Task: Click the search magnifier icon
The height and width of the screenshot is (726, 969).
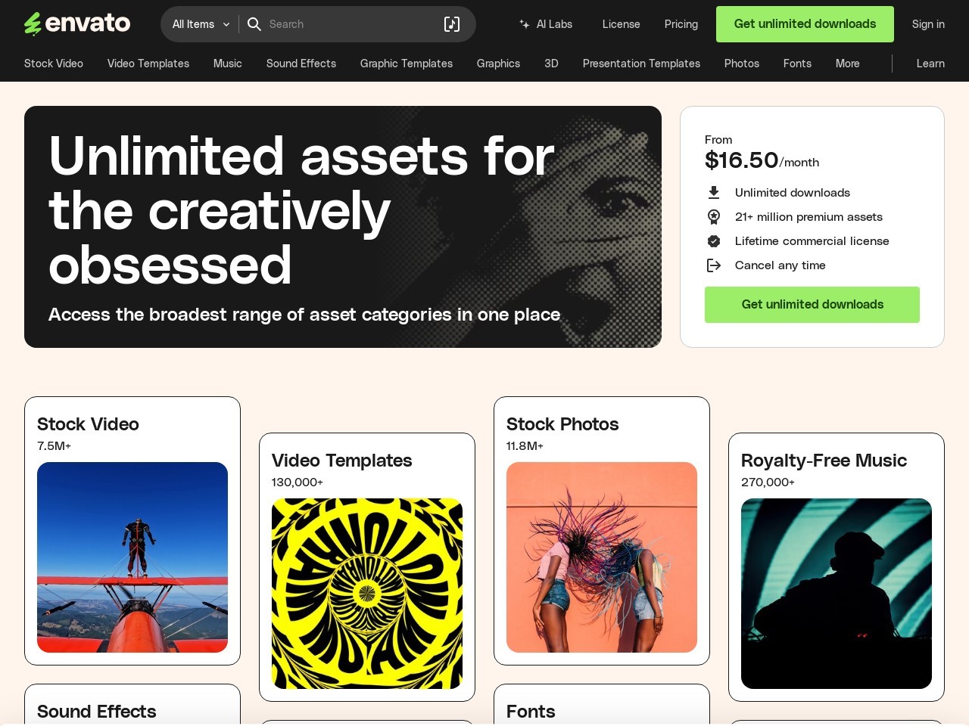Action: 254,24
